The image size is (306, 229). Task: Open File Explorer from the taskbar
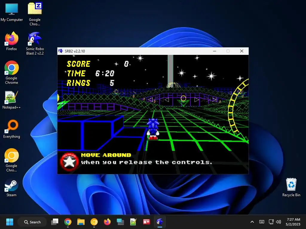(81, 222)
